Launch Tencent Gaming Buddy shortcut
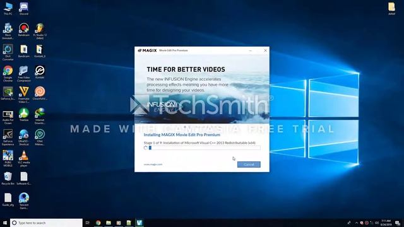404x227 pixels. [24, 201]
